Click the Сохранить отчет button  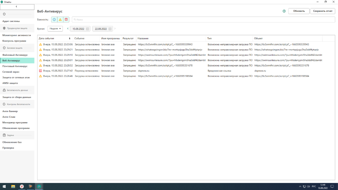[323, 11]
